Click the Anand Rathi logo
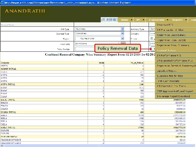 (x=25, y=11)
